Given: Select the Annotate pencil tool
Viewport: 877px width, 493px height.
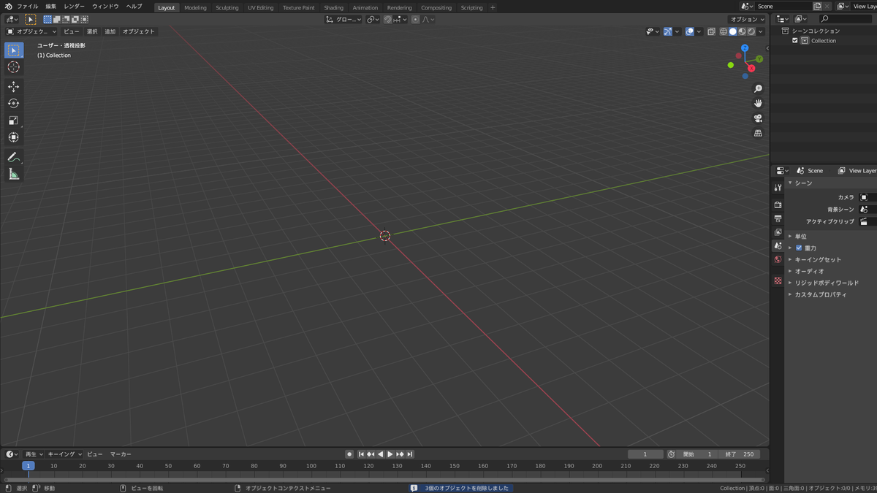Looking at the screenshot, I should [14, 157].
